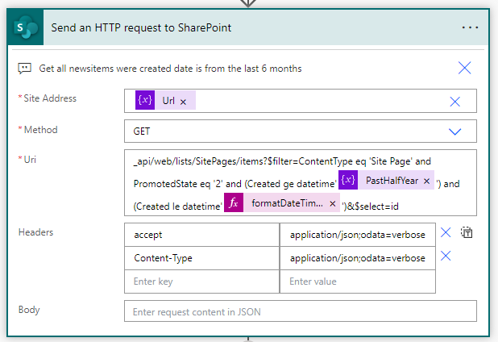Click the Url variable icon

pos(145,100)
